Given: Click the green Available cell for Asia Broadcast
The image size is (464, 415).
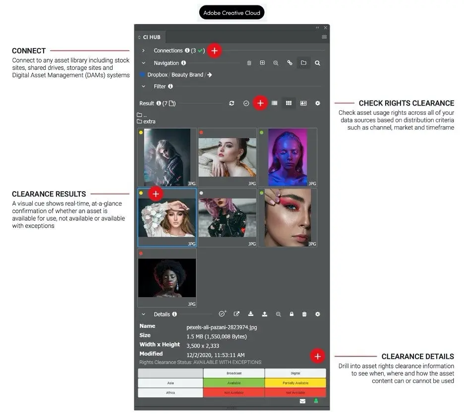Looking at the screenshot, I should pos(233,383).
